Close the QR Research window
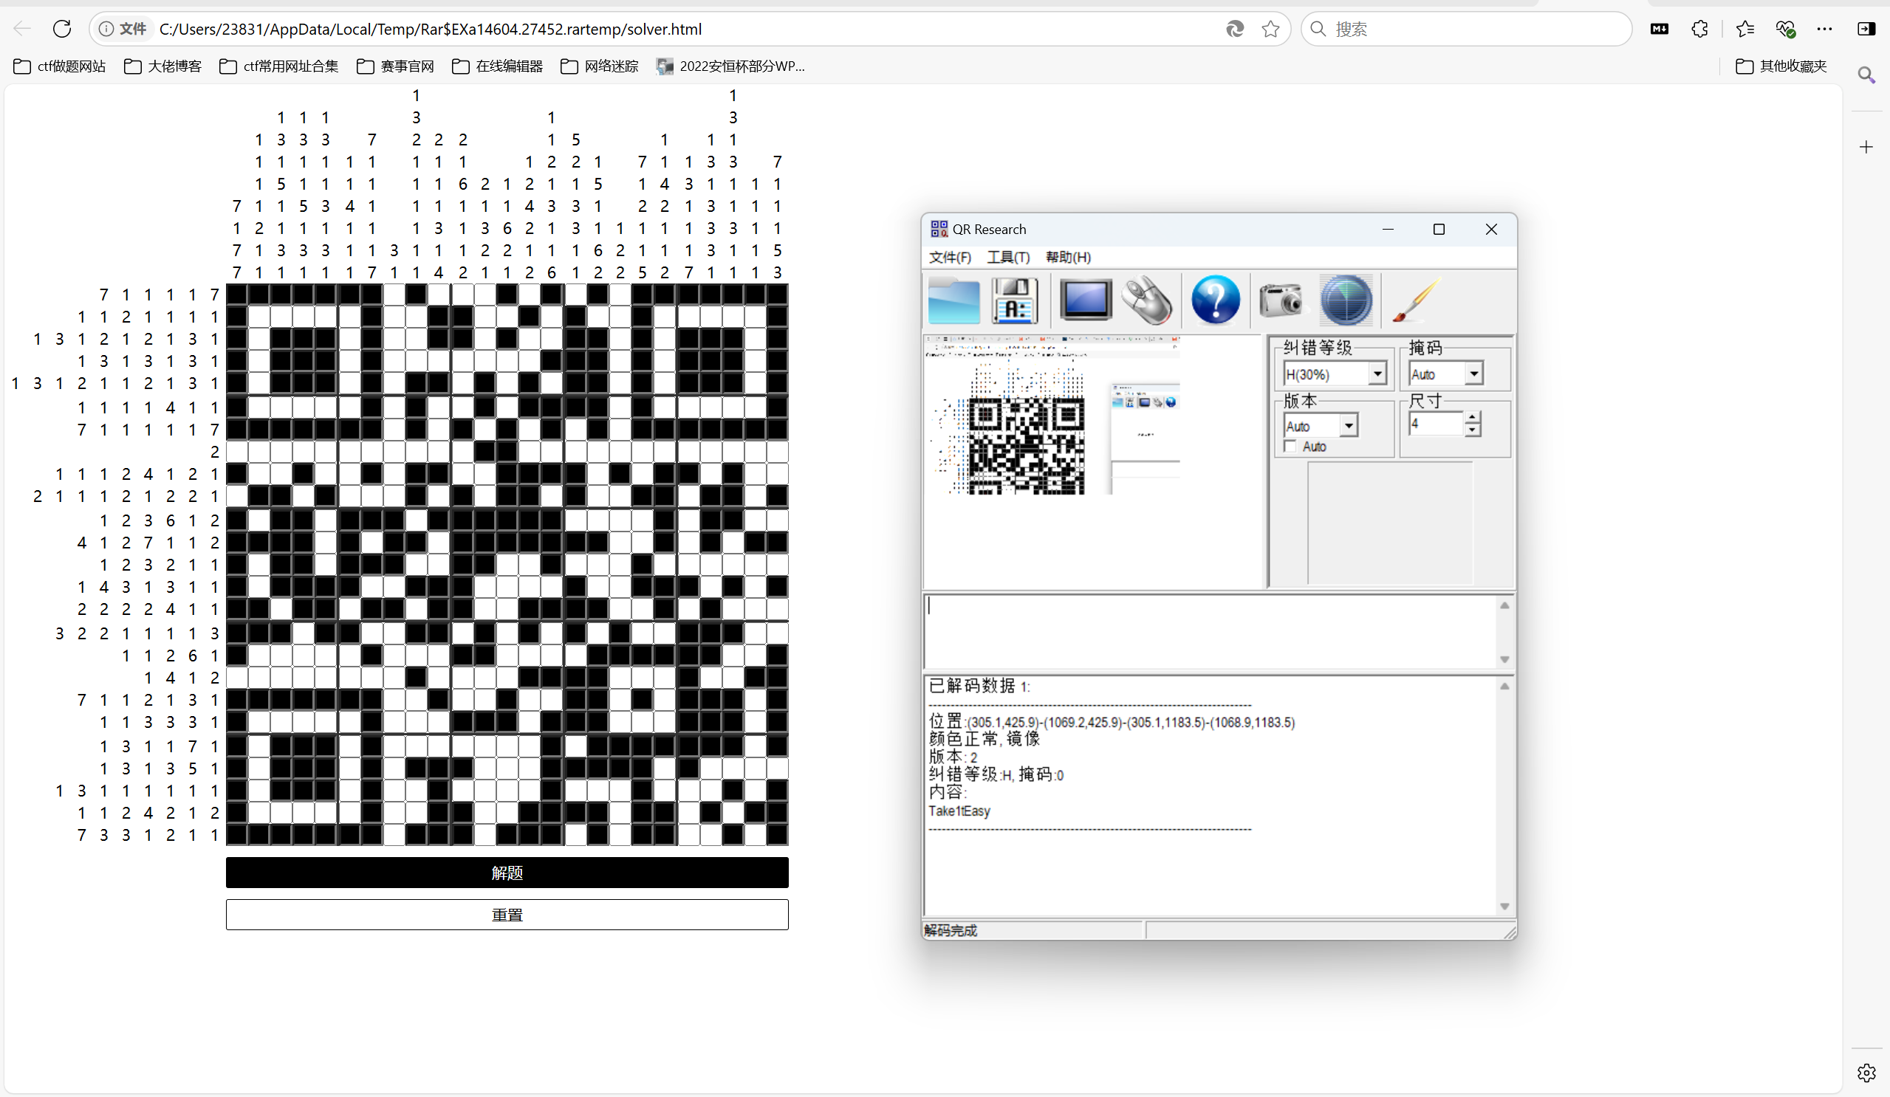 pos(1491,229)
